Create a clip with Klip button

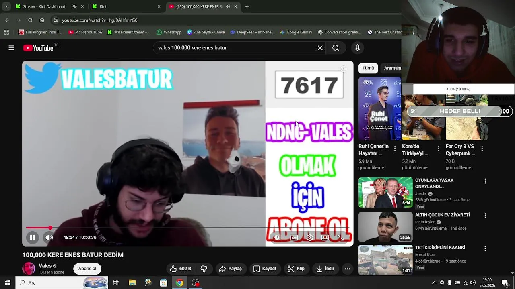pos(296,269)
